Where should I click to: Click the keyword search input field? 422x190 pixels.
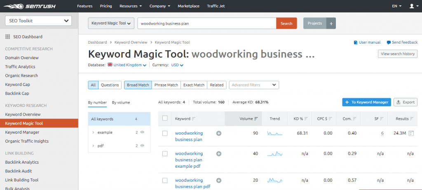pos(207,23)
